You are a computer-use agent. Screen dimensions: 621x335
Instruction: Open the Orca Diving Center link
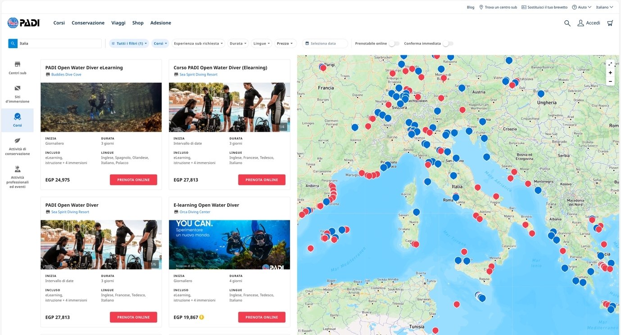click(x=195, y=212)
